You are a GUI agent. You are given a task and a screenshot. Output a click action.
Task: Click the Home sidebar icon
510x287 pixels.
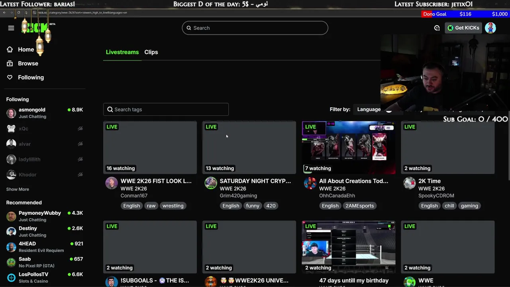coord(10,49)
